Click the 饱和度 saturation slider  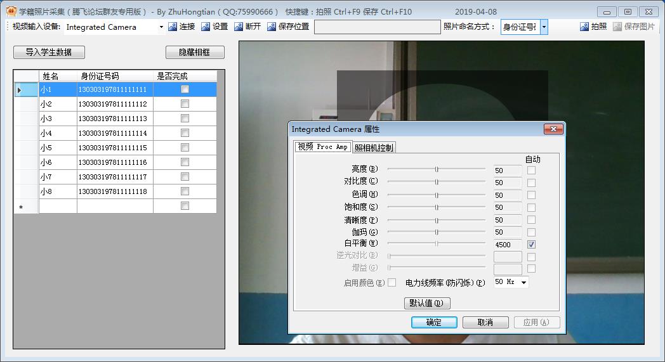tap(437, 207)
